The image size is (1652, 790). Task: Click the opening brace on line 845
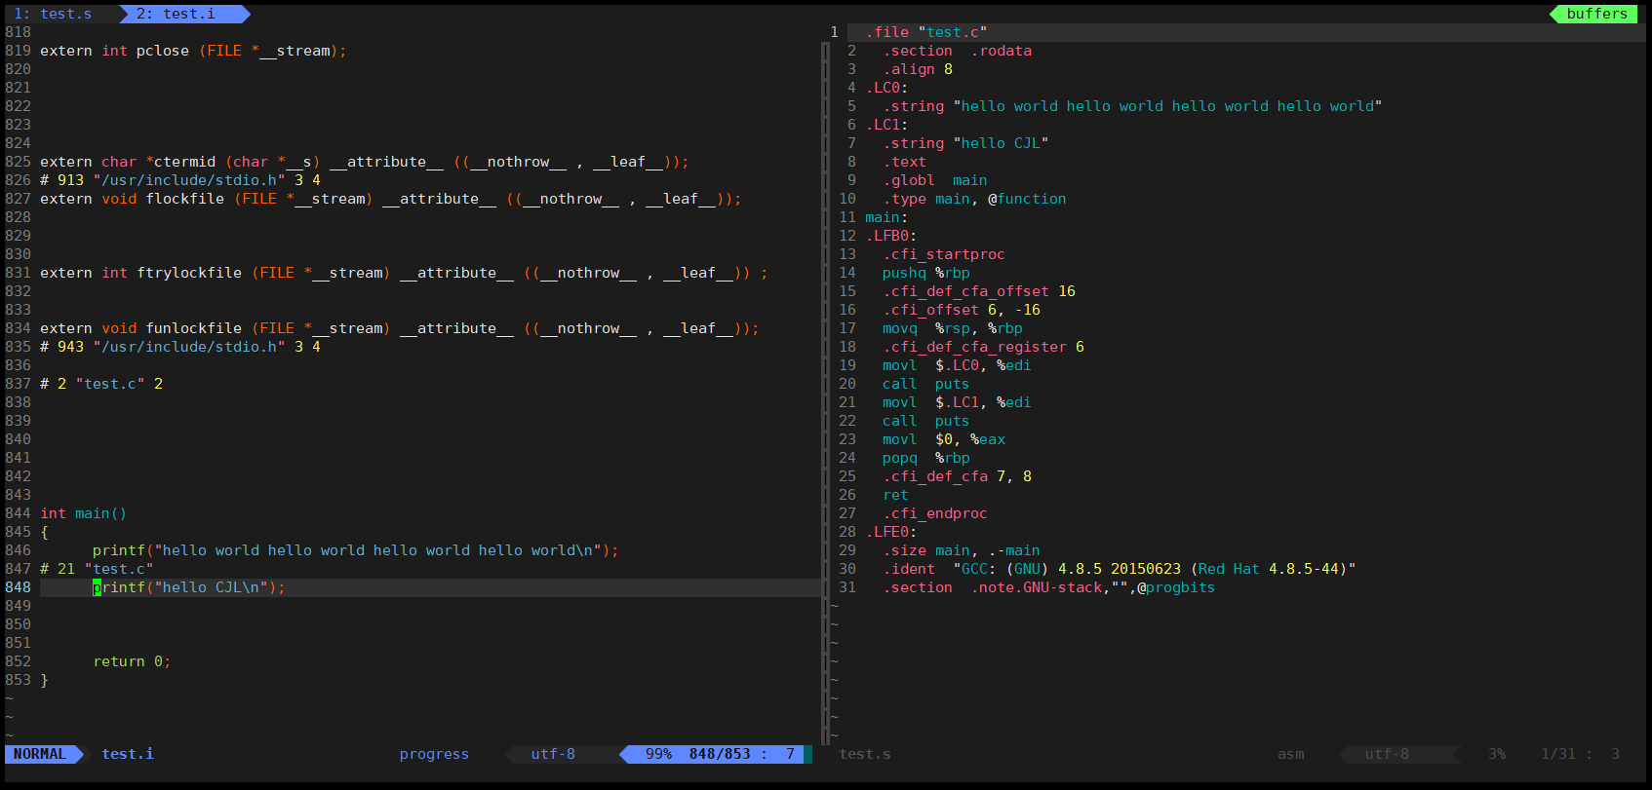click(44, 532)
